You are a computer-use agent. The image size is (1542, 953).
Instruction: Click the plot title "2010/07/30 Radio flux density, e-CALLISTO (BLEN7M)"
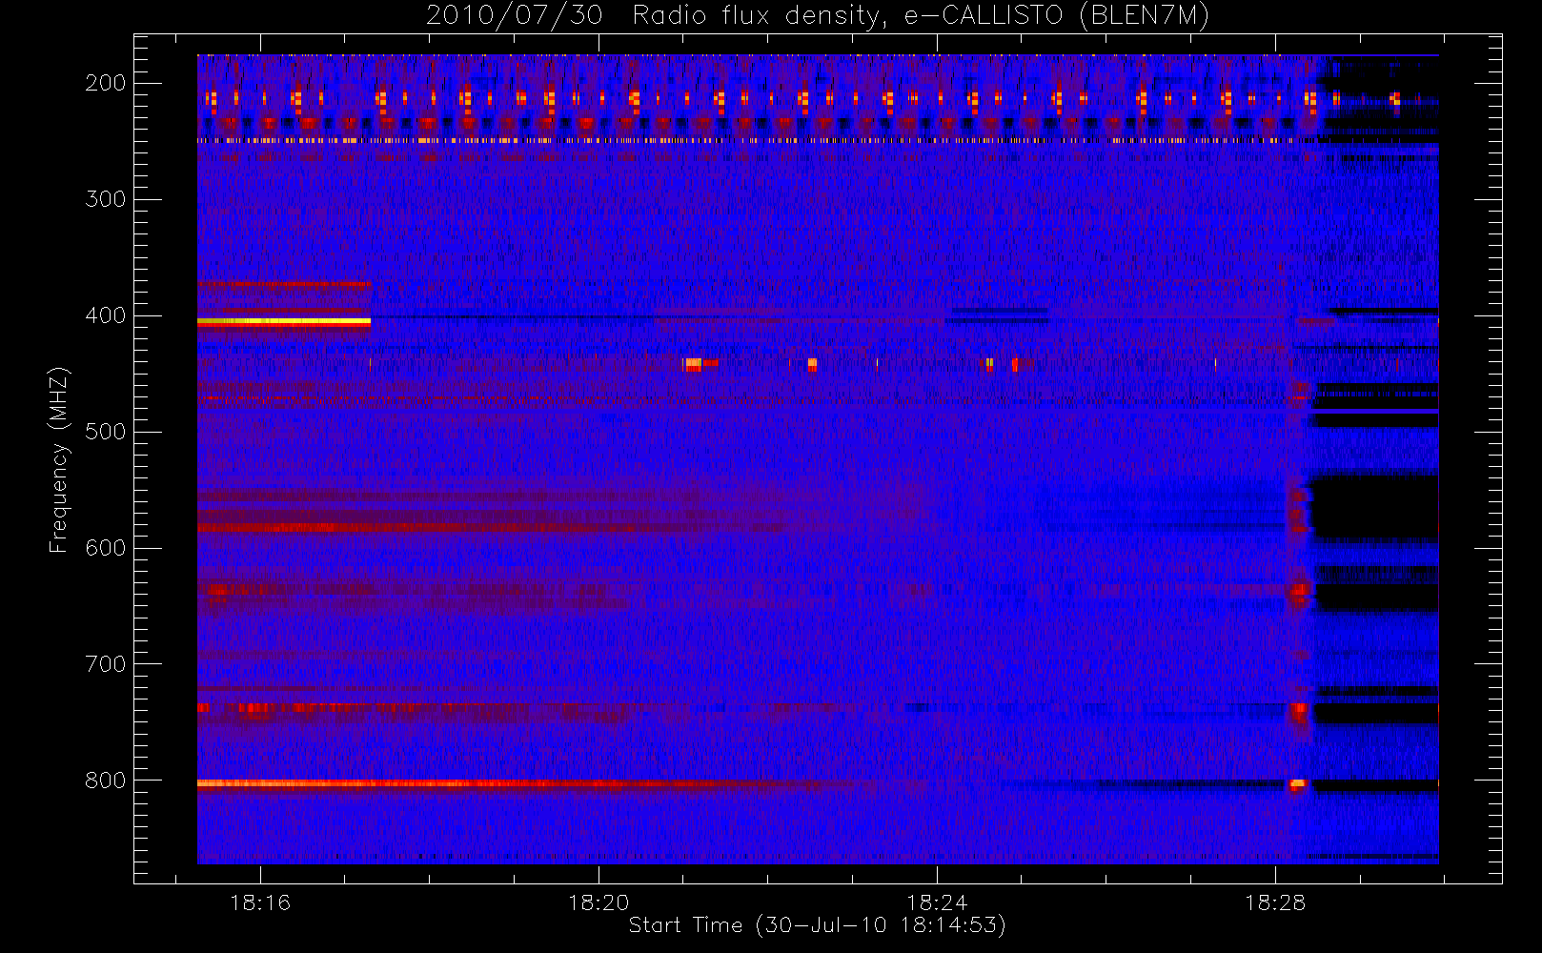pos(818,16)
